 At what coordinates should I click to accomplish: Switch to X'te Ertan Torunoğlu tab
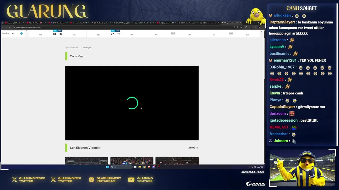(188, 23)
